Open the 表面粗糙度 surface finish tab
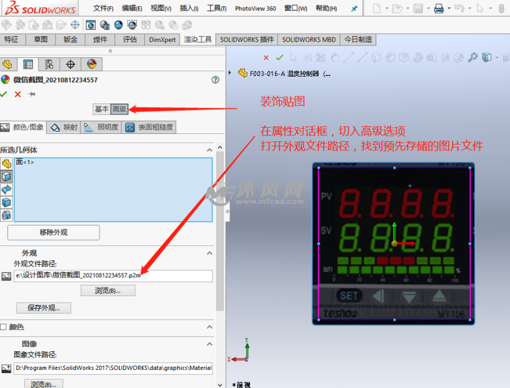 click(x=149, y=127)
